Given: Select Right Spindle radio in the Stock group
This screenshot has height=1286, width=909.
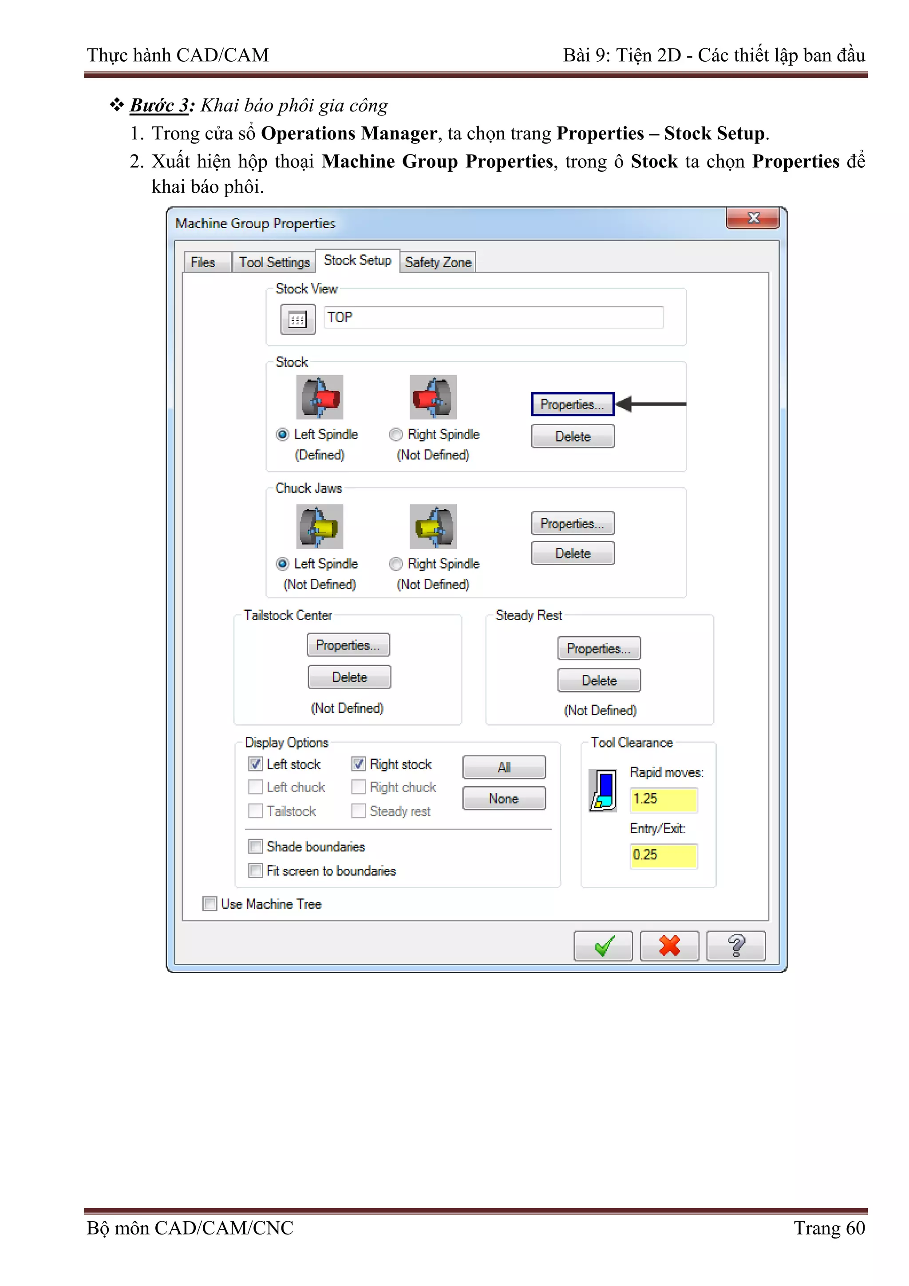Looking at the screenshot, I should click(396, 434).
